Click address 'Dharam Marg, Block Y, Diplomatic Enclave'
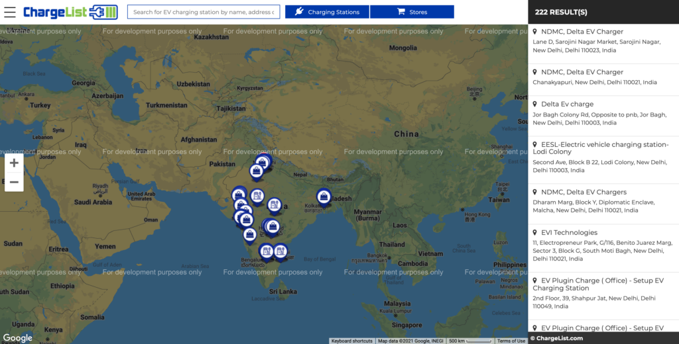The height and width of the screenshot is (344, 679). 593,206
